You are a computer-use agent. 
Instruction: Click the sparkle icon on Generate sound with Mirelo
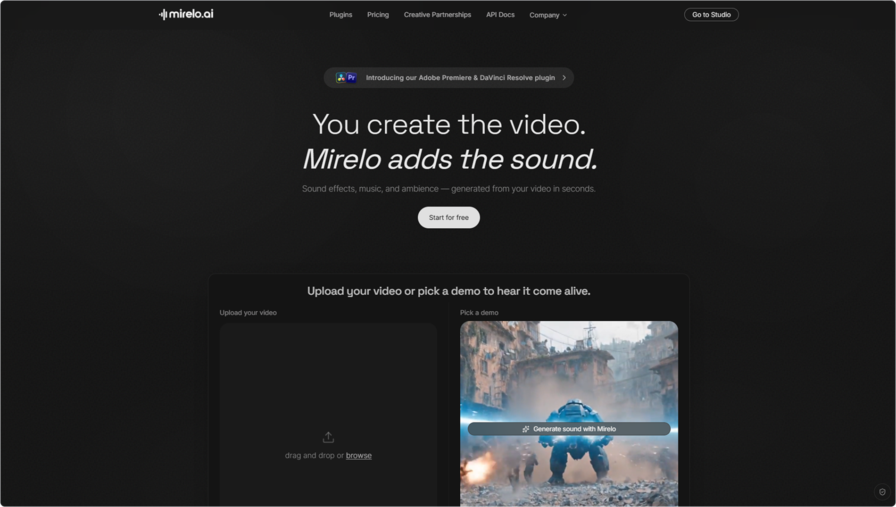[525, 429]
